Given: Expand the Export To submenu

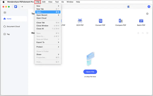Looking at the screenshot, I should 48,42.
